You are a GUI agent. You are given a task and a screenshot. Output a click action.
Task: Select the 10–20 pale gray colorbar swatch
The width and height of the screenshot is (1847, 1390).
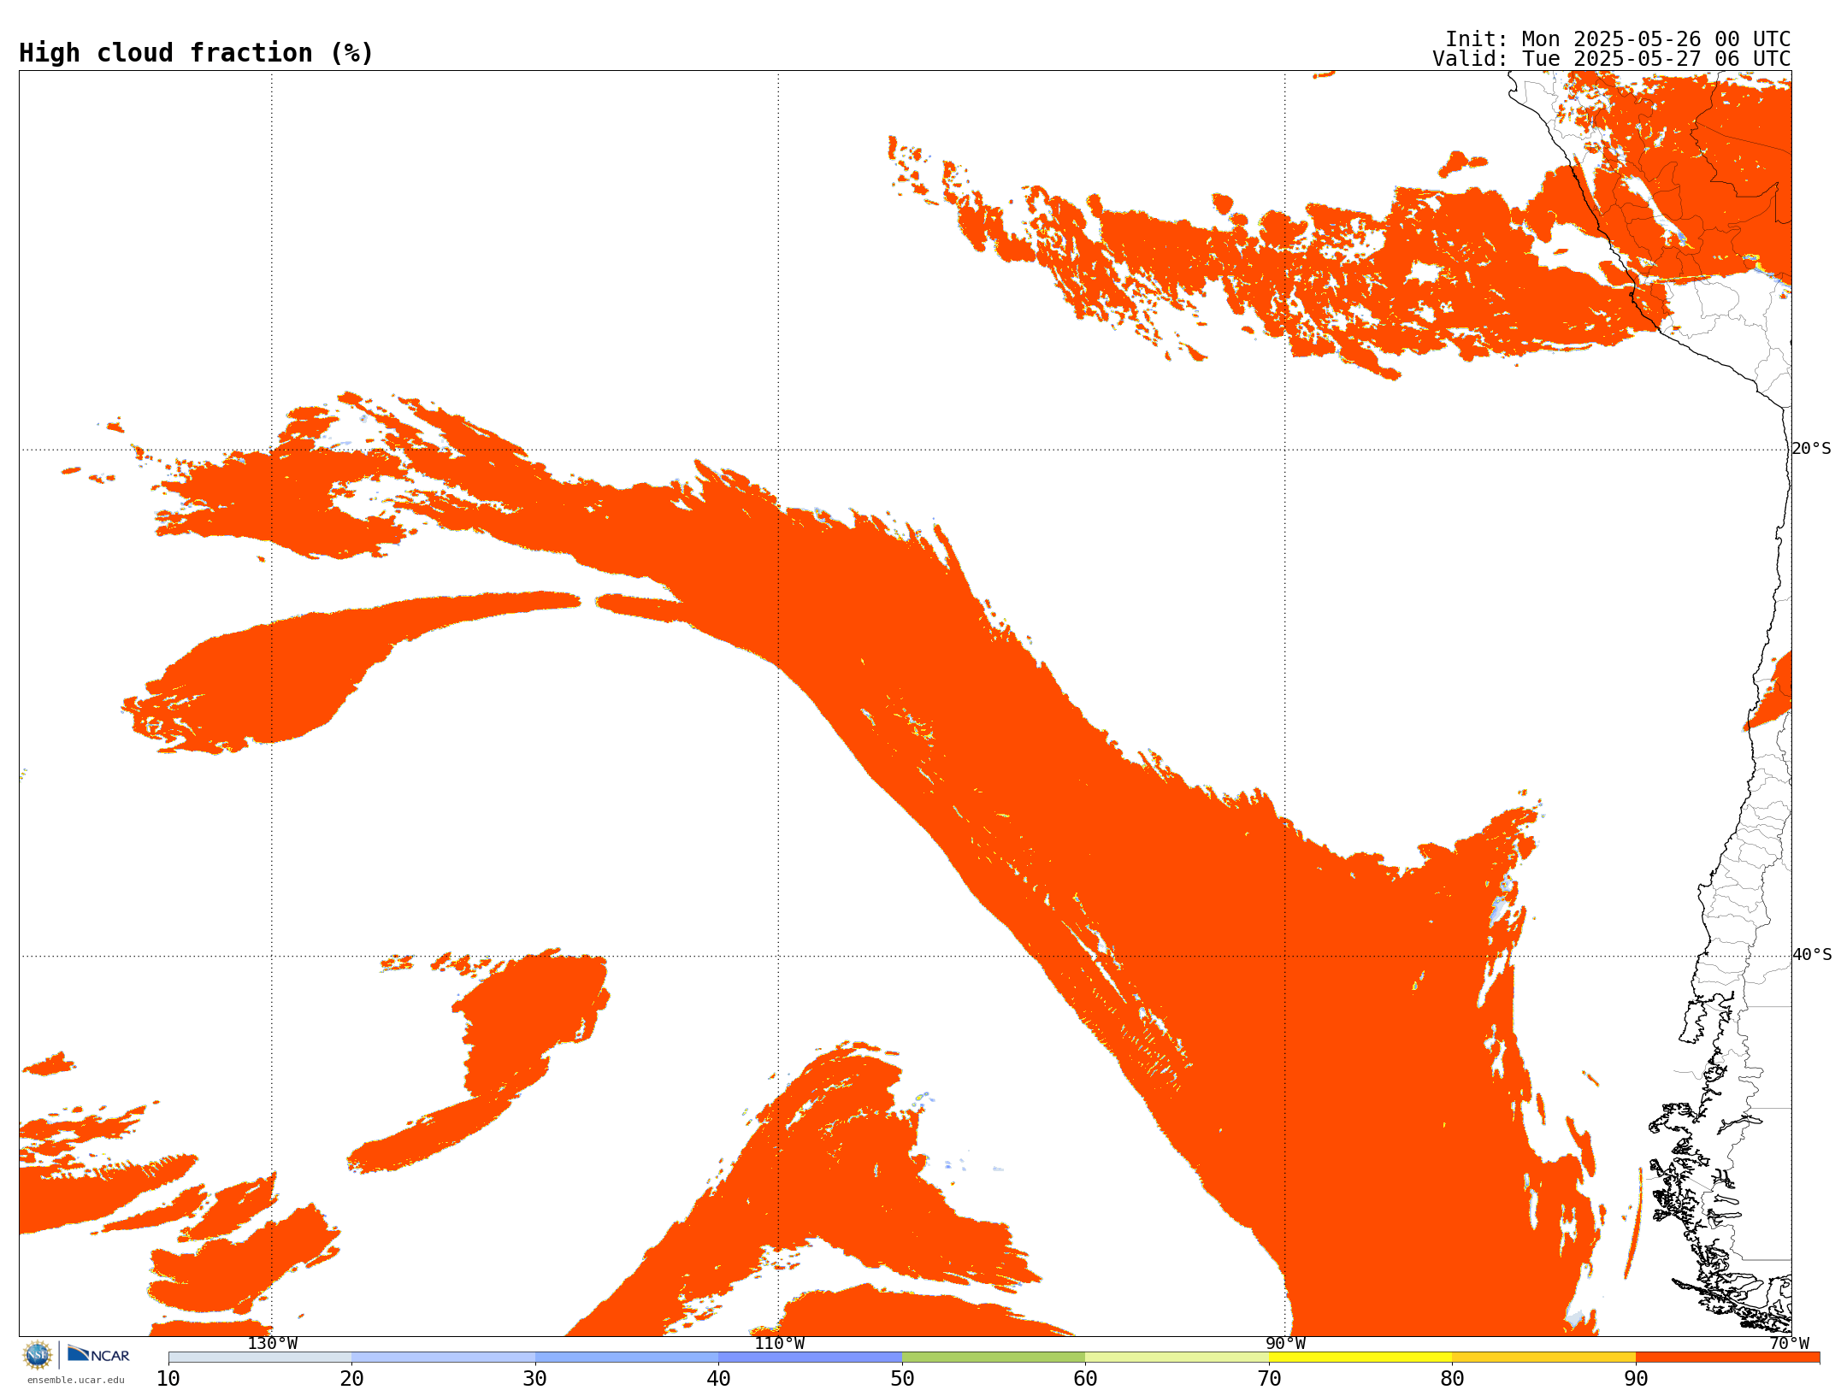pos(260,1358)
